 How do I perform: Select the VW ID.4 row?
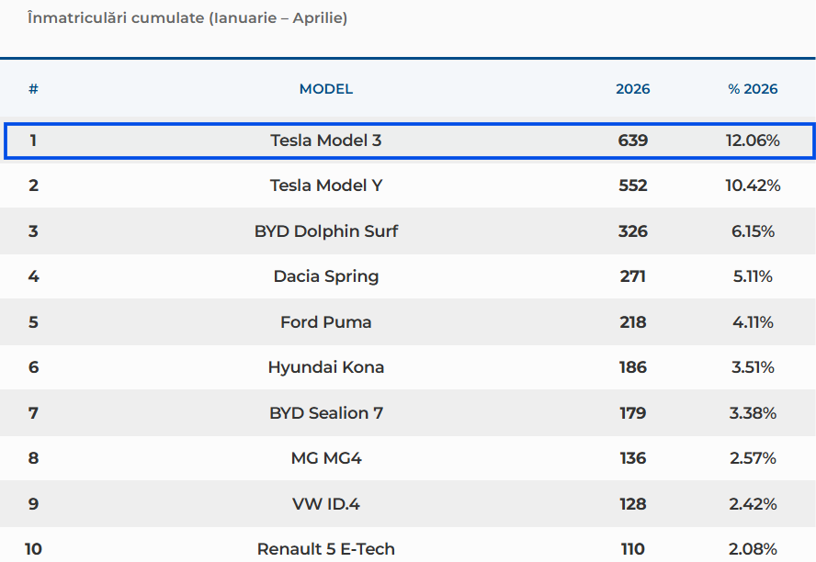(408, 504)
